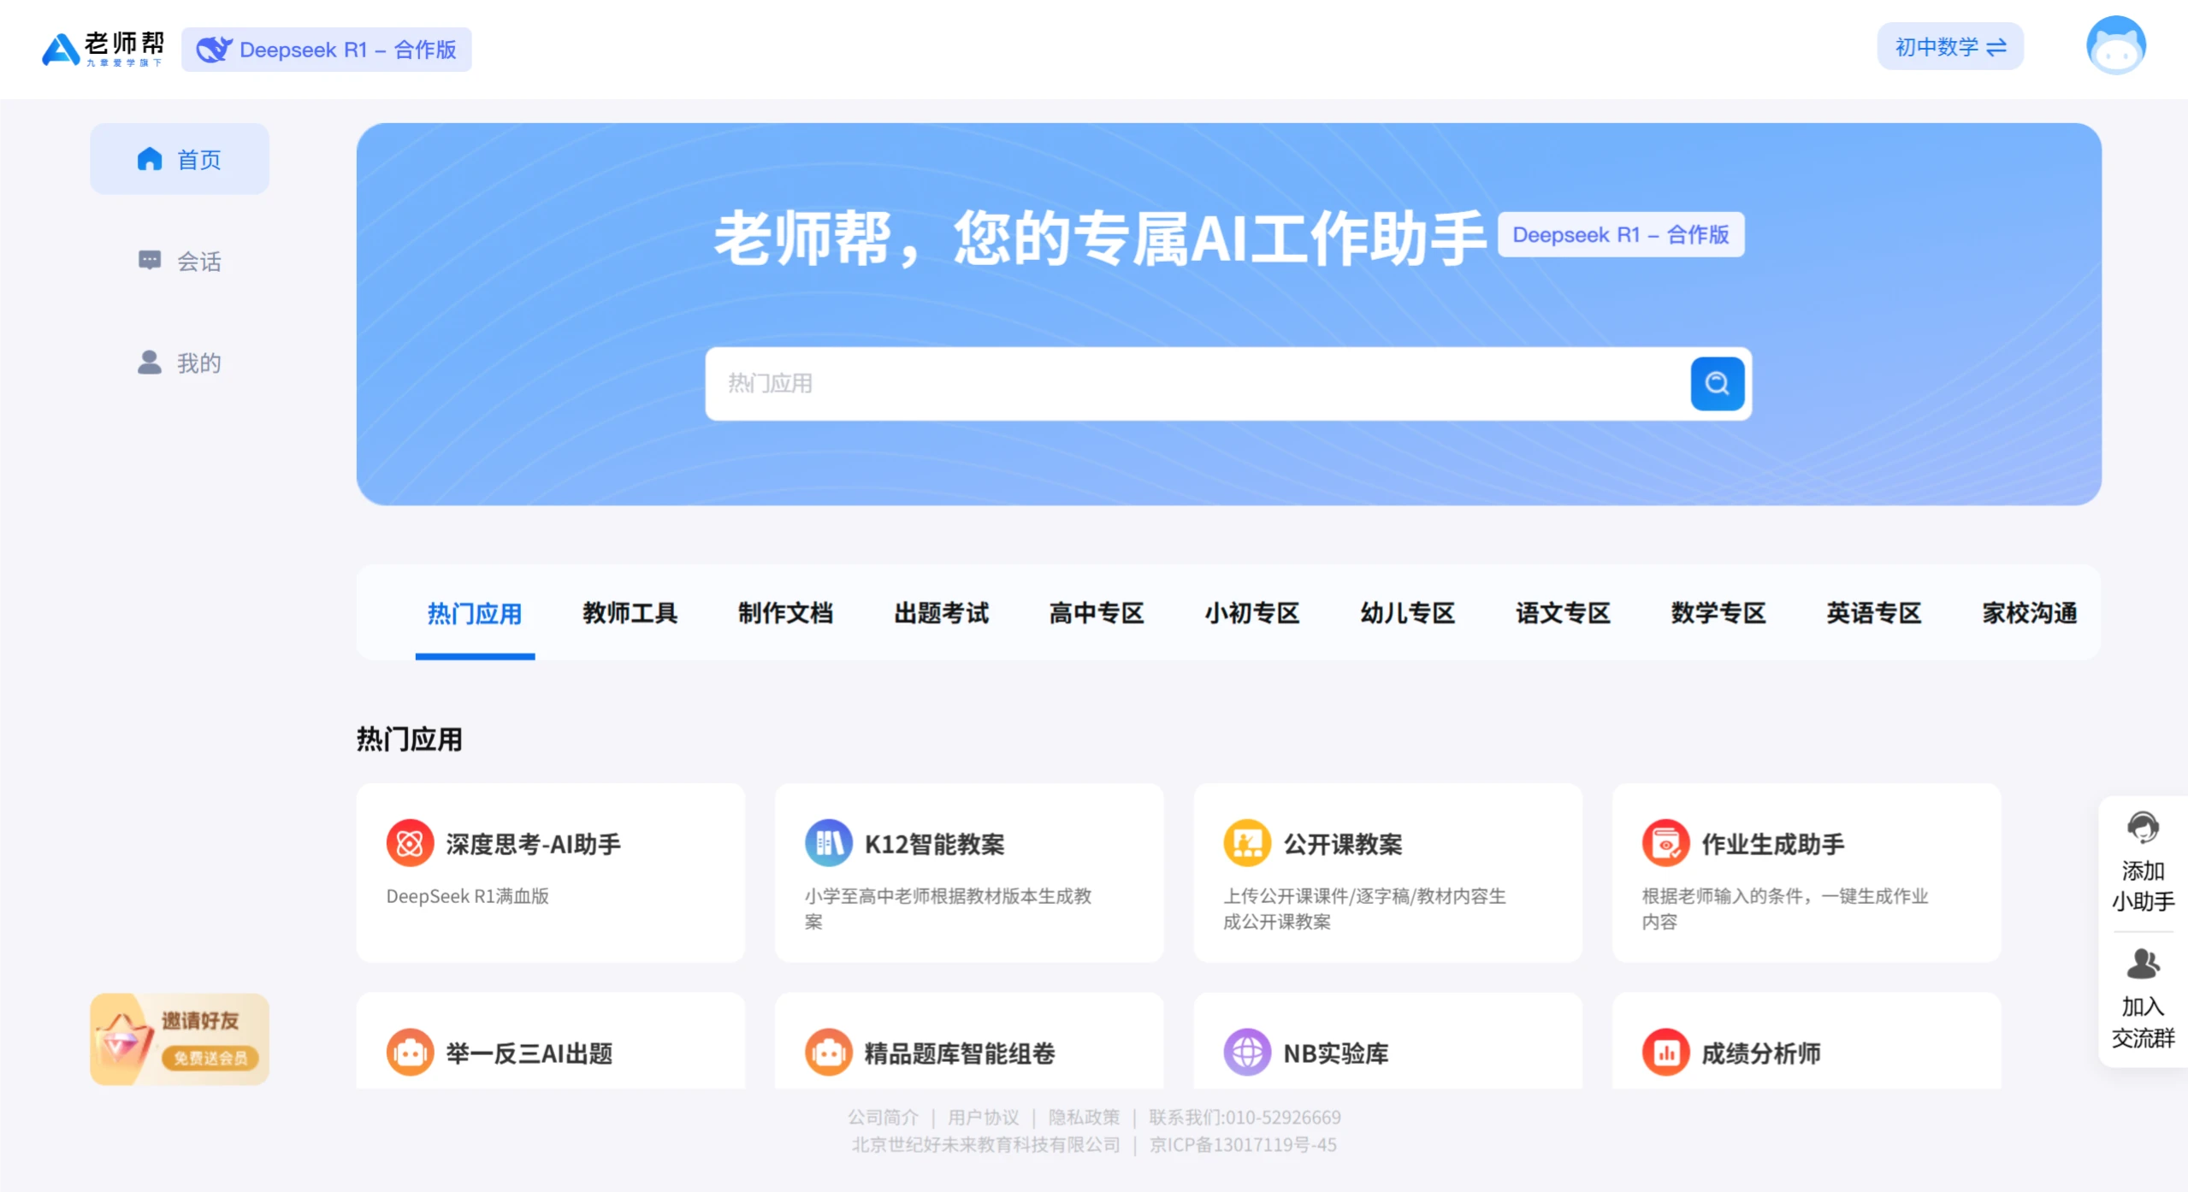The image size is (2188, 1192).
Task: Click the 邀请好友 free membership badge
Action: 179,1039
